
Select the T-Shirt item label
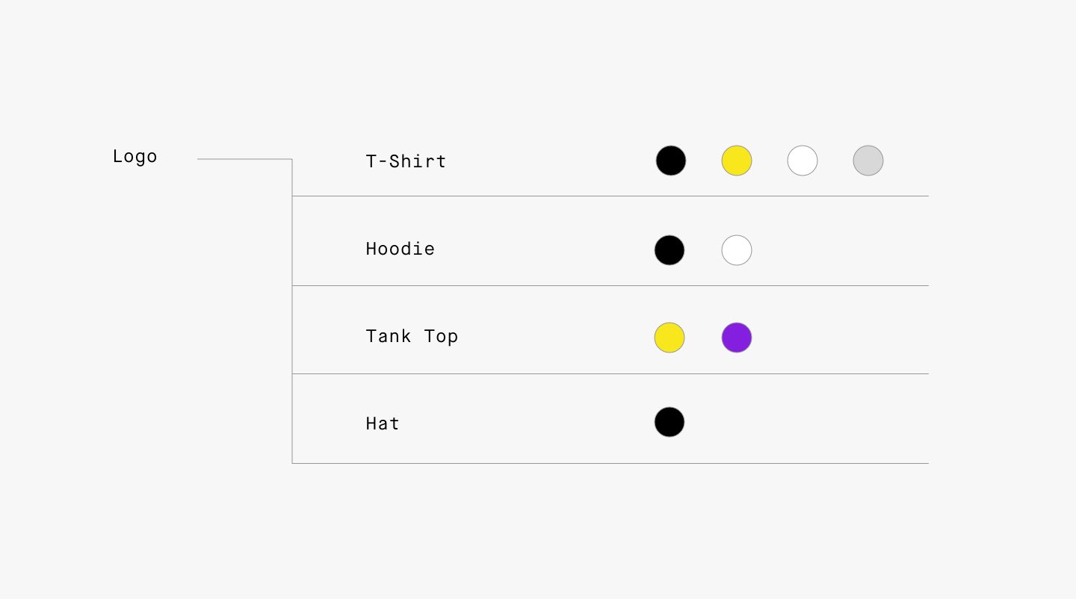click(x=406, y=161)
